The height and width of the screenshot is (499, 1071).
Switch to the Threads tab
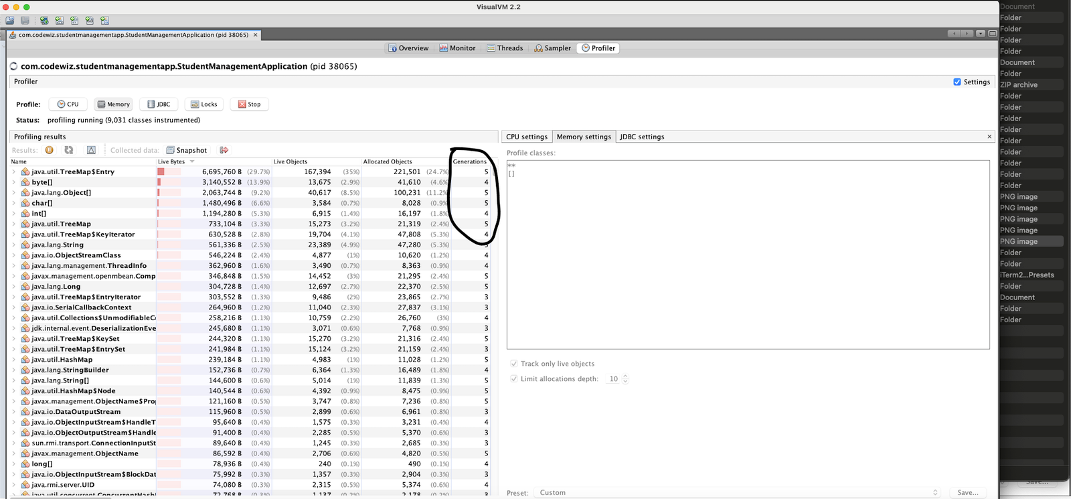pos(505,48)
